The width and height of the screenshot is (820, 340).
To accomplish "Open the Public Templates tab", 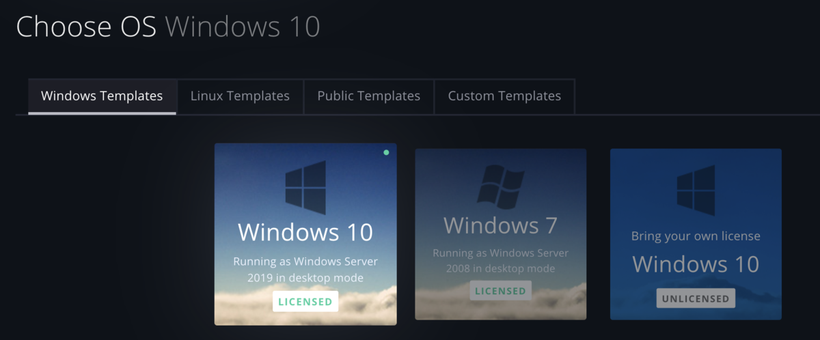I will point(368,96).
